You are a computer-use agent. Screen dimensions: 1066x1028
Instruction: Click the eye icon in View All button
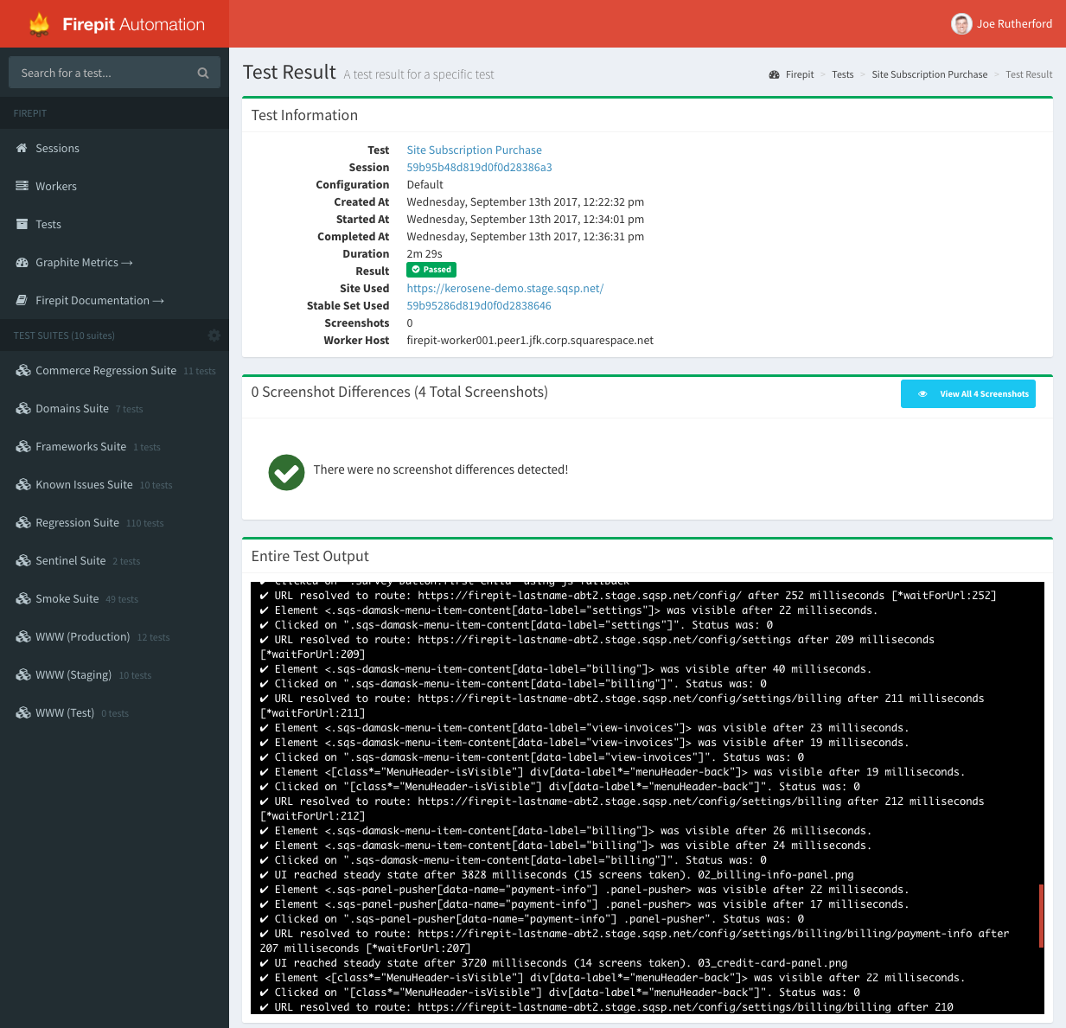pyautogui.click(x=922, y=394)
